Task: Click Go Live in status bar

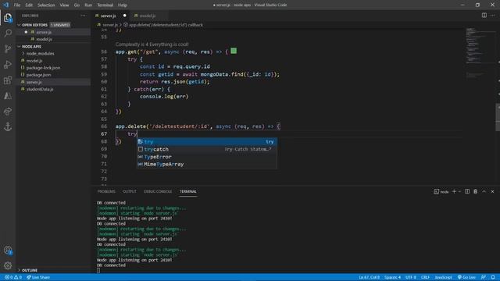Action: point(467,277)
